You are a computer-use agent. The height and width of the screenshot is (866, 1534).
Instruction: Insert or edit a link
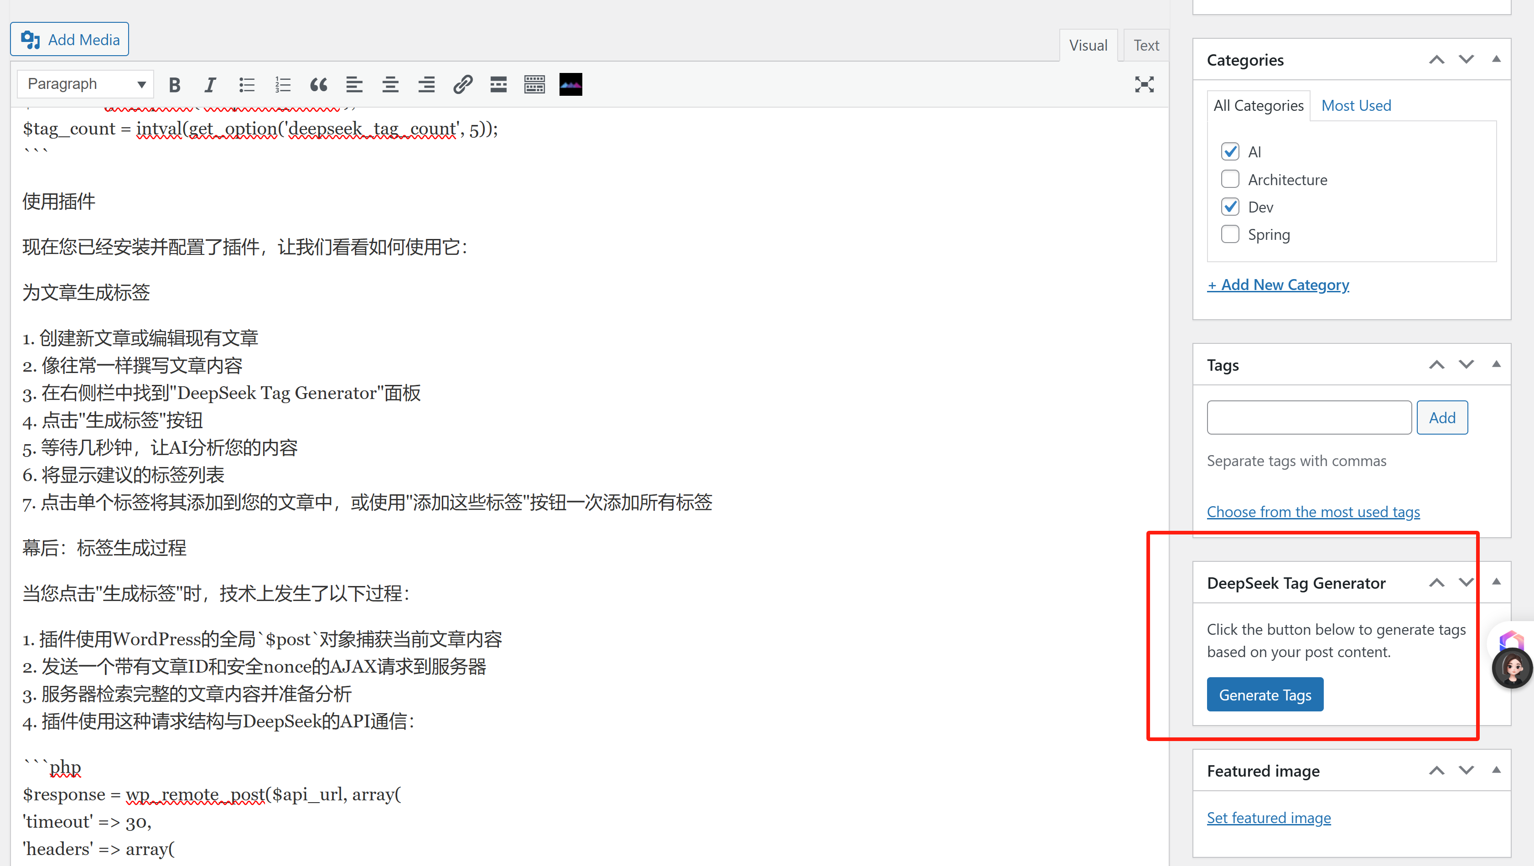463,84
